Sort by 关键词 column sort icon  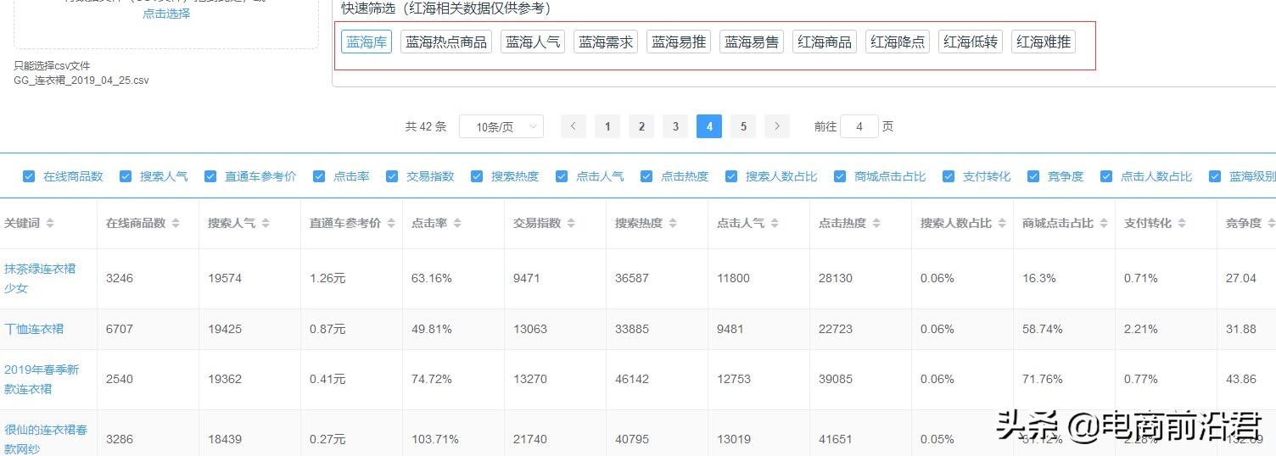coord(50,223)
